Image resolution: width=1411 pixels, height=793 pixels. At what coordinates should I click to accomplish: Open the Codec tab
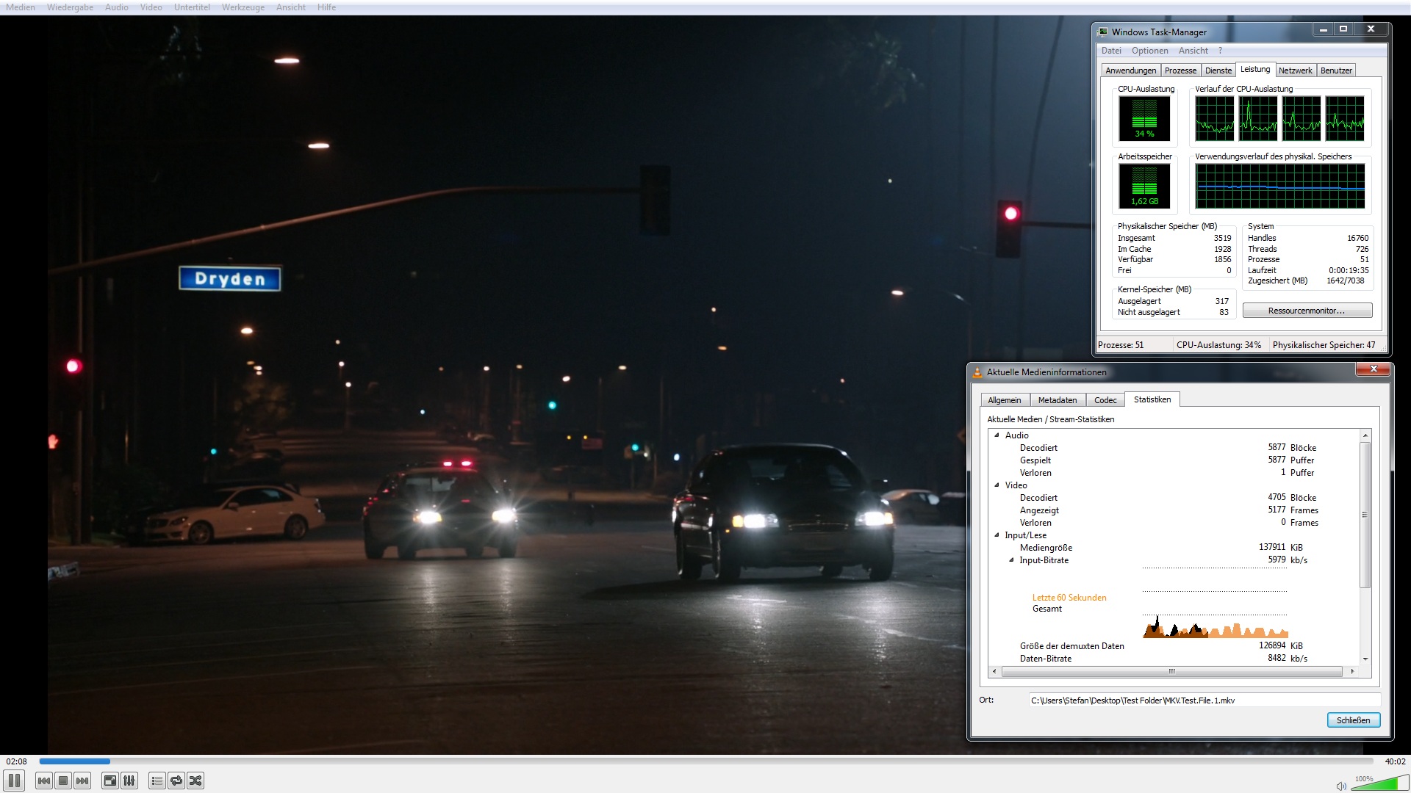point(1105,400)
